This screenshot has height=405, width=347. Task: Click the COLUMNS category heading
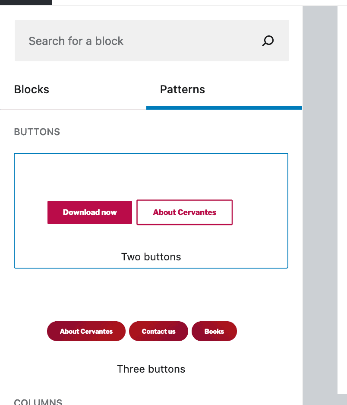[x=38, y=402]
